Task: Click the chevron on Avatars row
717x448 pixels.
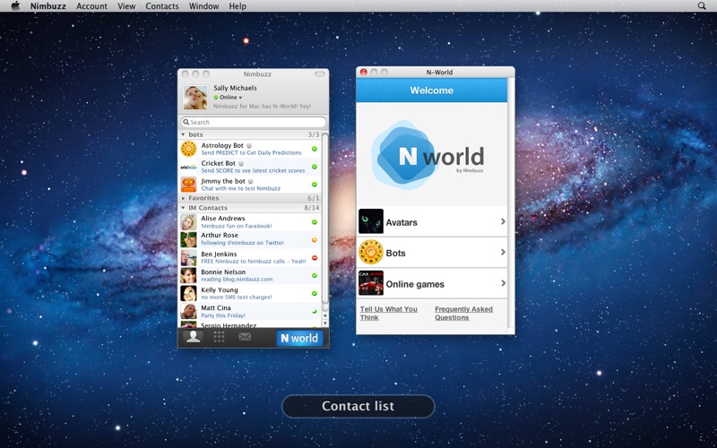Action: coord(503,221)
